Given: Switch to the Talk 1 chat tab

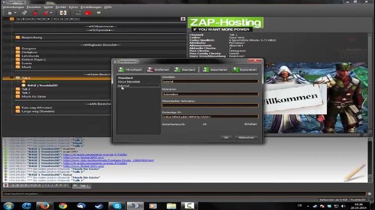Looking at the screenshot, I should (x=81, y=185).
